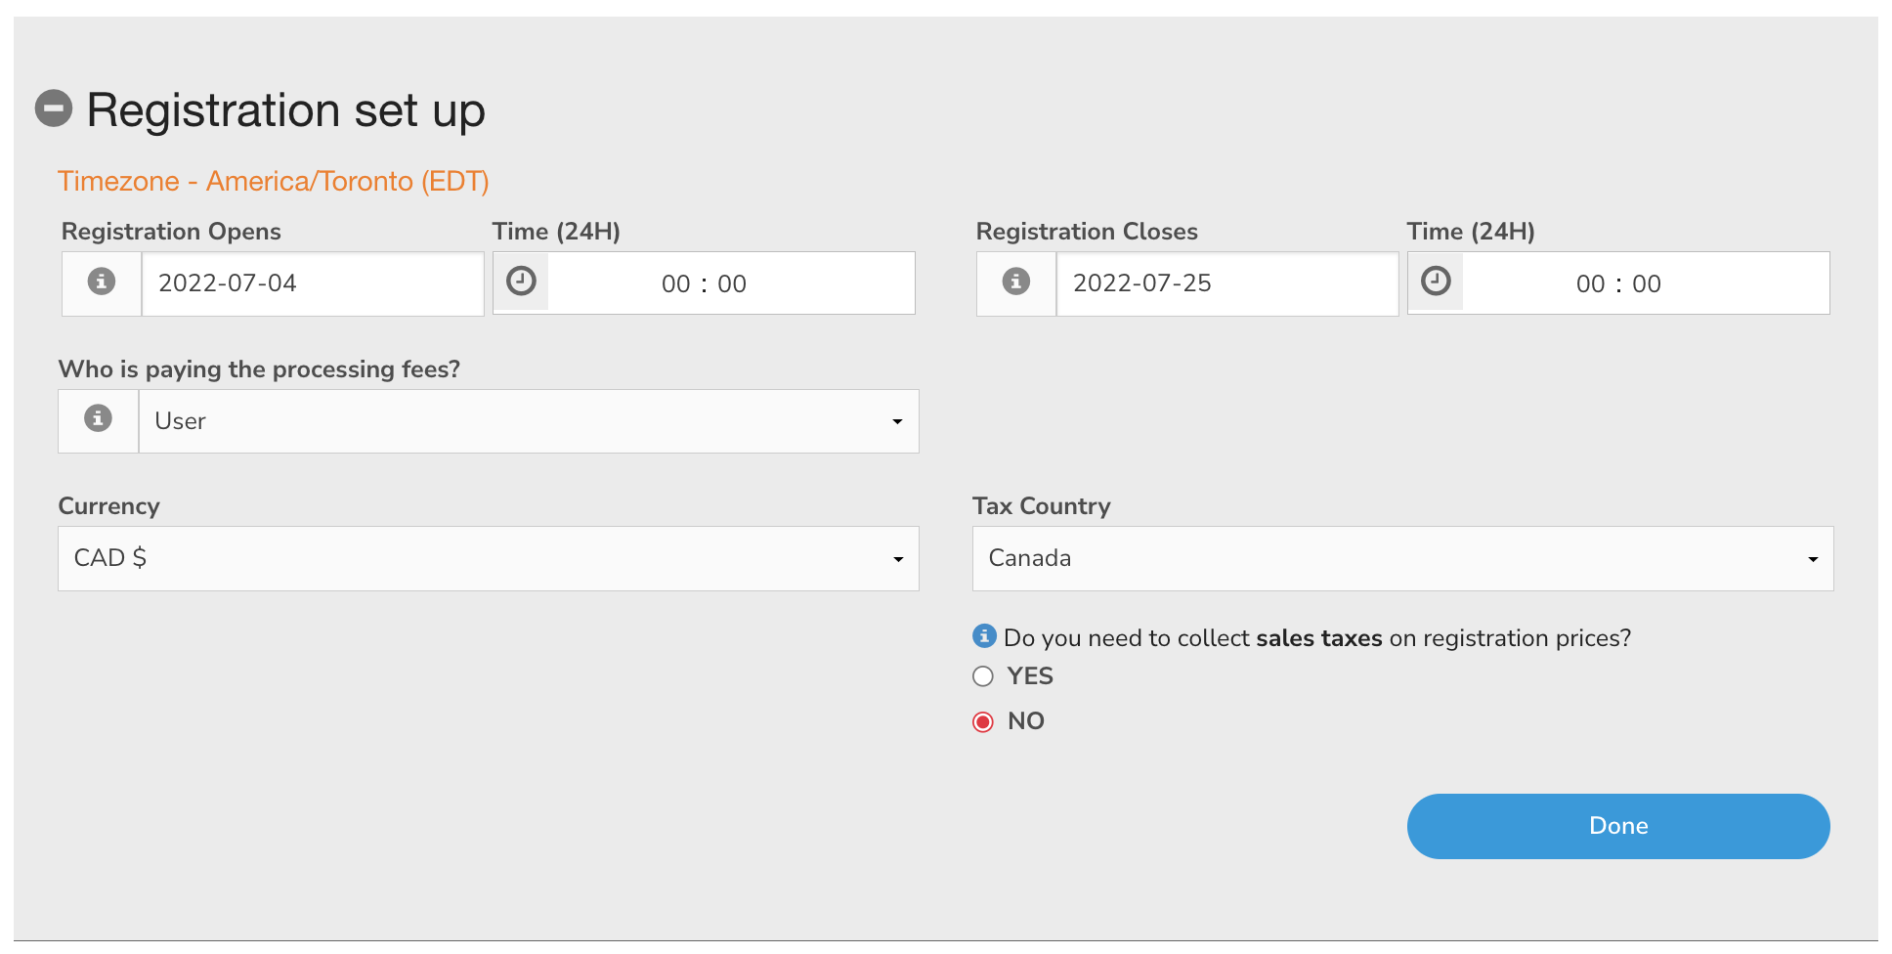Click the Registration Opens date field
Screen dimensions: 1892x954
(x=311, y=282)
